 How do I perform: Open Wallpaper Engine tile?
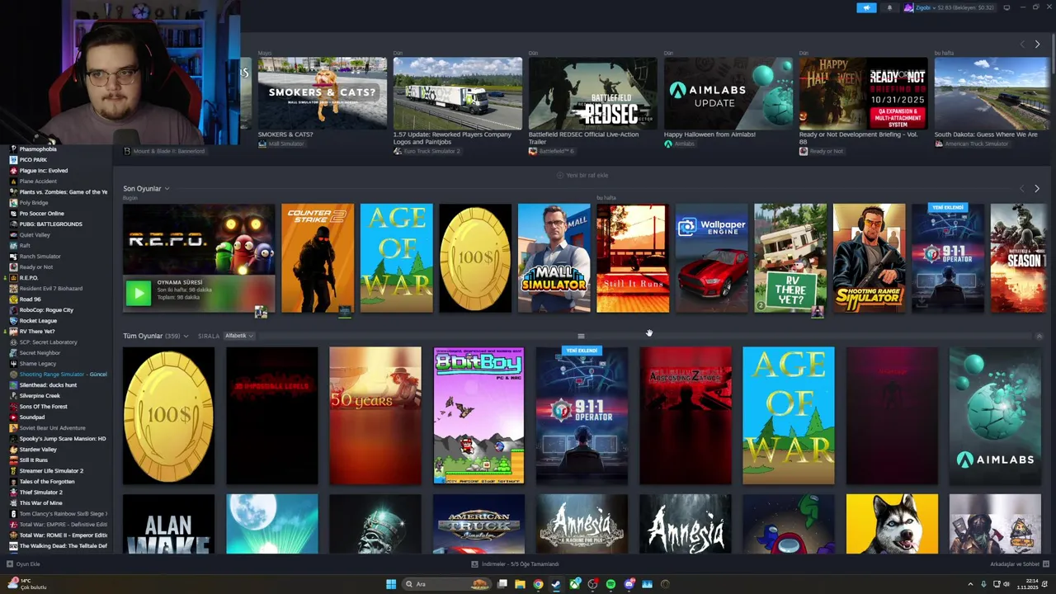click(x=712, y=258)
